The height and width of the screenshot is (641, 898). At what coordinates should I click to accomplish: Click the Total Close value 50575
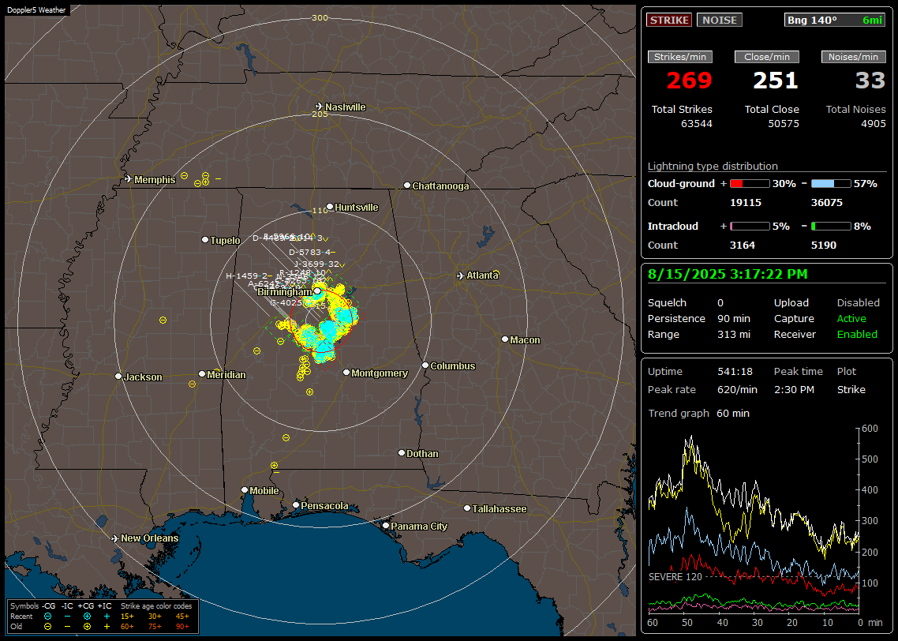click(784, 124)
